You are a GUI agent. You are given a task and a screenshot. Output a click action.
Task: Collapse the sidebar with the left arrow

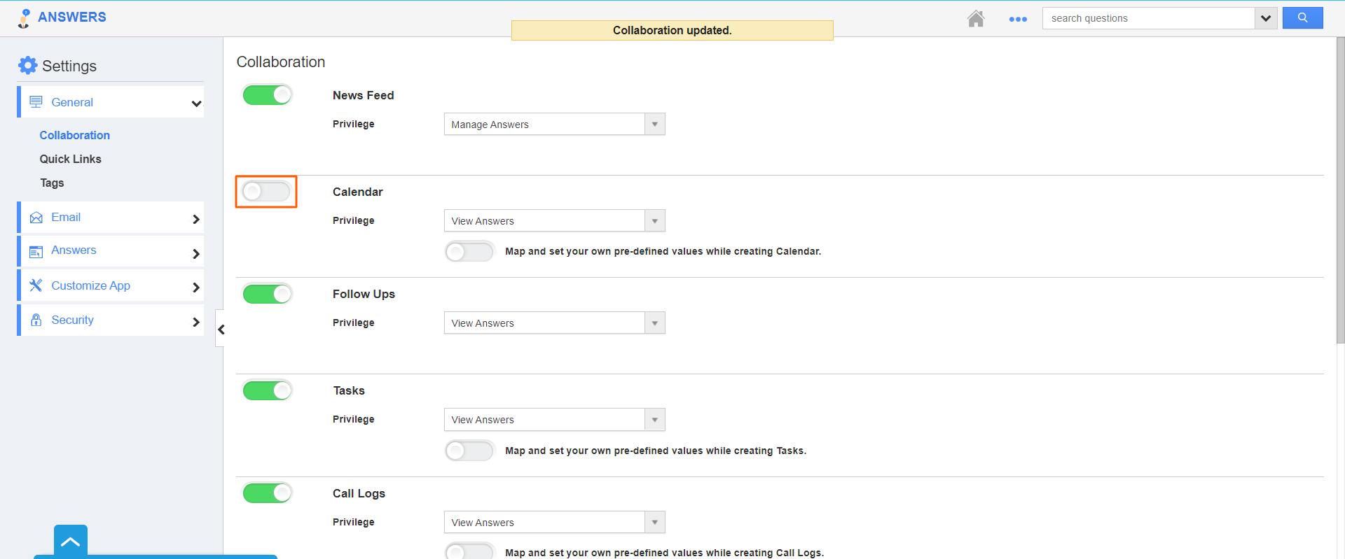pos(221,329)
